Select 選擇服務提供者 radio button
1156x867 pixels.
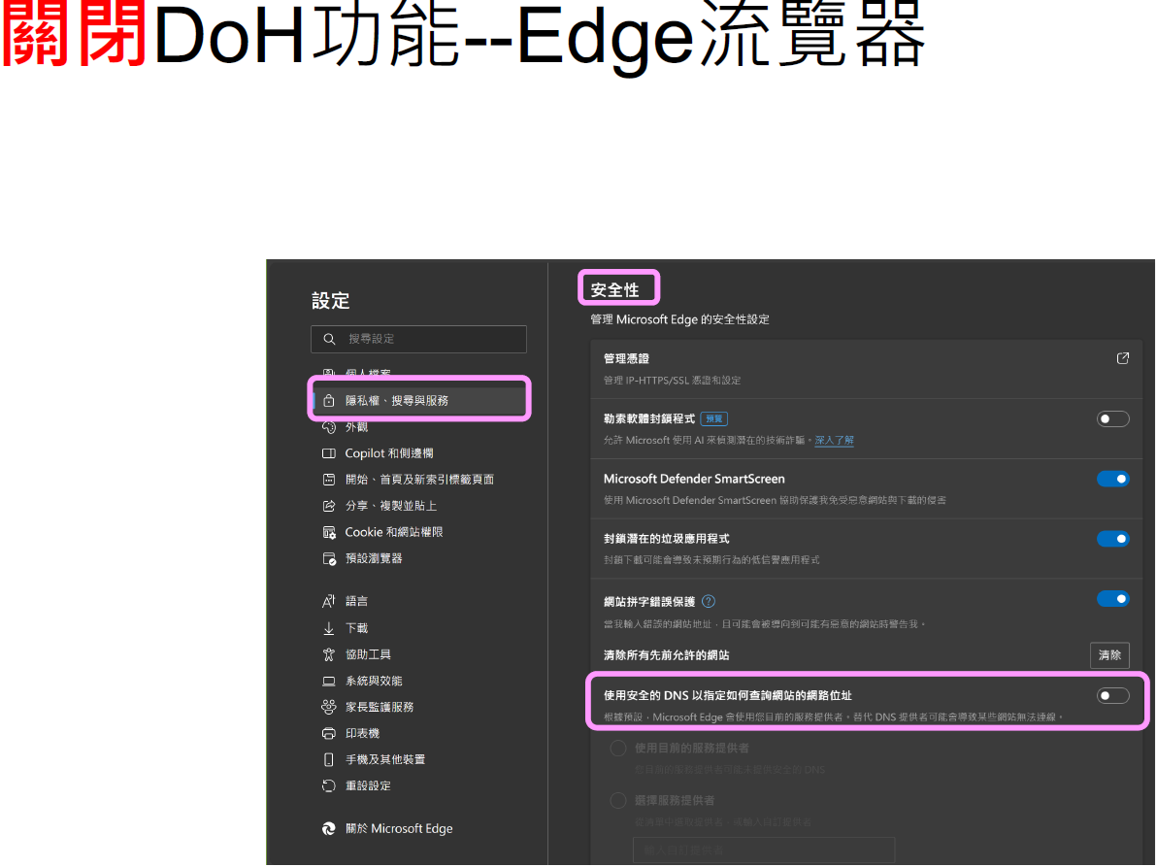click(617, 801)
